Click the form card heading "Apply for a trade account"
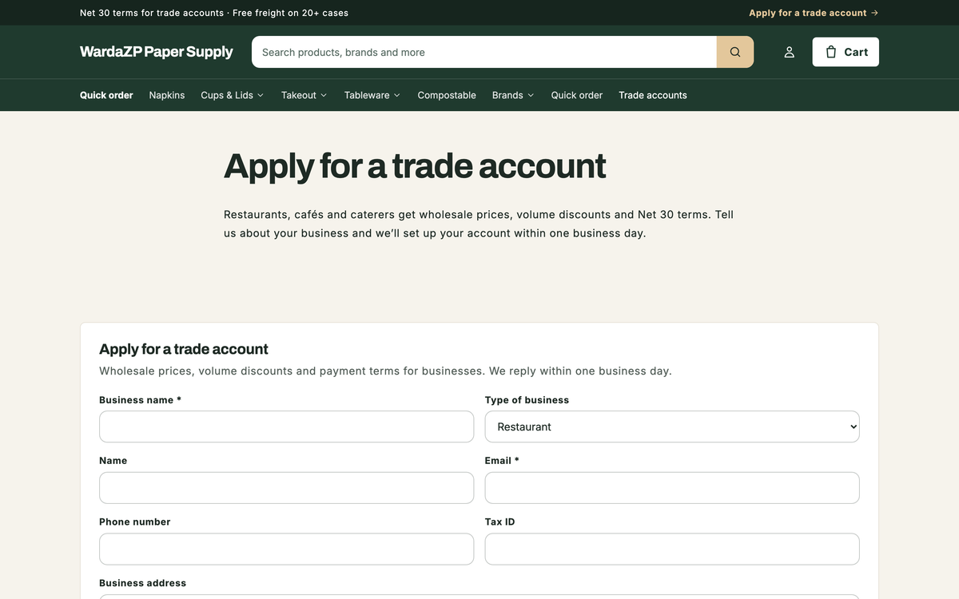 (x=184, y=349)
